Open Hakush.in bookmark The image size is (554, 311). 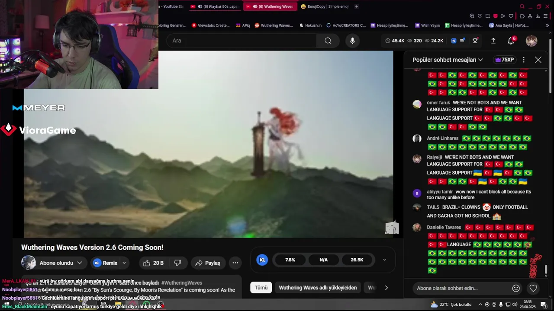tap(310, 25)
